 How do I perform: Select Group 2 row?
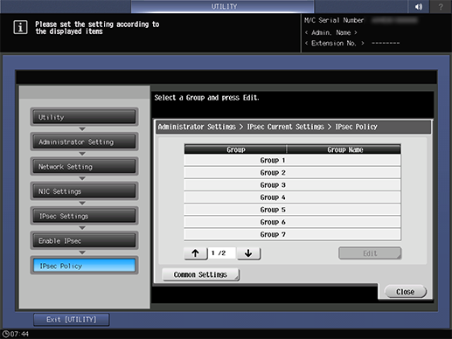(x=292, y=173)
